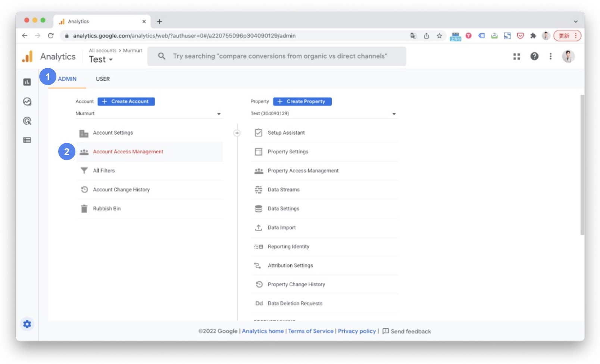The image size is (600, 364).
Task: Click the Create Property button
Action: click(x=302, y=101)
